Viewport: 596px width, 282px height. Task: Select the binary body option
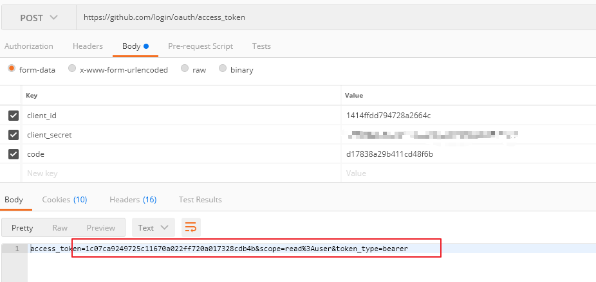click(223, 69)
